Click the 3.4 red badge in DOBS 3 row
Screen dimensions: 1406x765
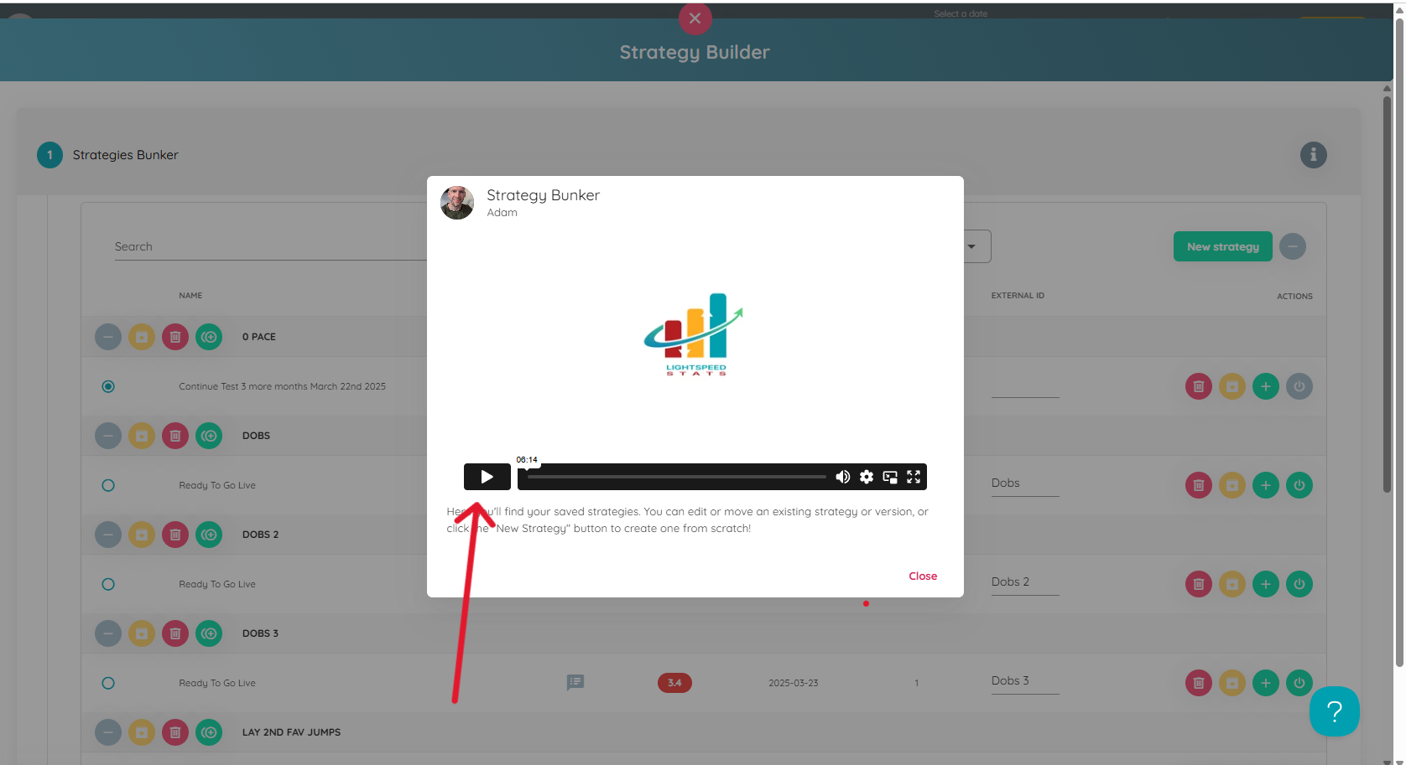(x=674, y=683)
